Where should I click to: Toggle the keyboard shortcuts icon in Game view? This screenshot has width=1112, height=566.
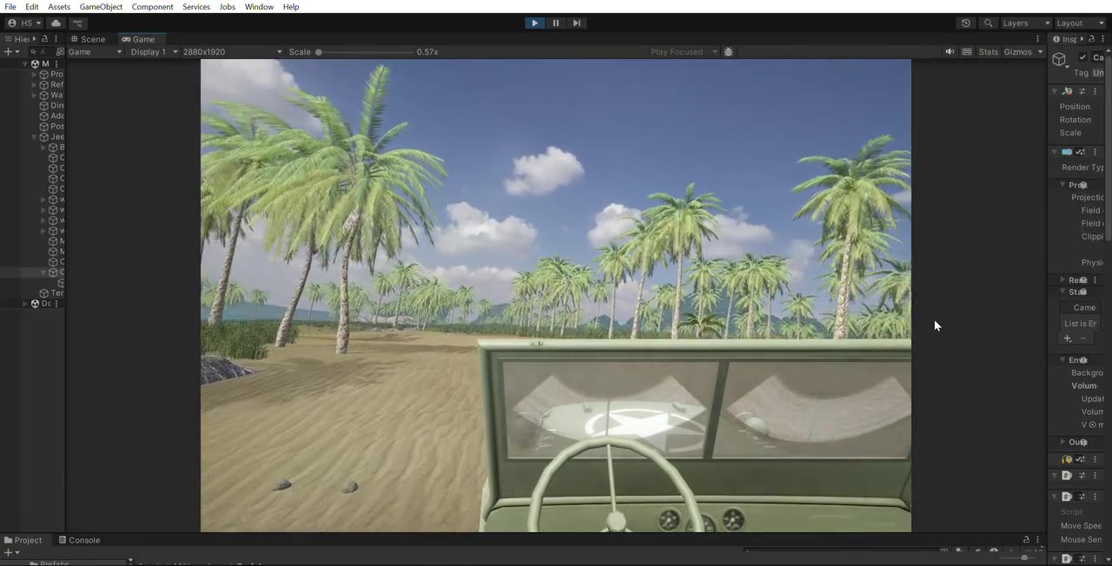(967, 52)
